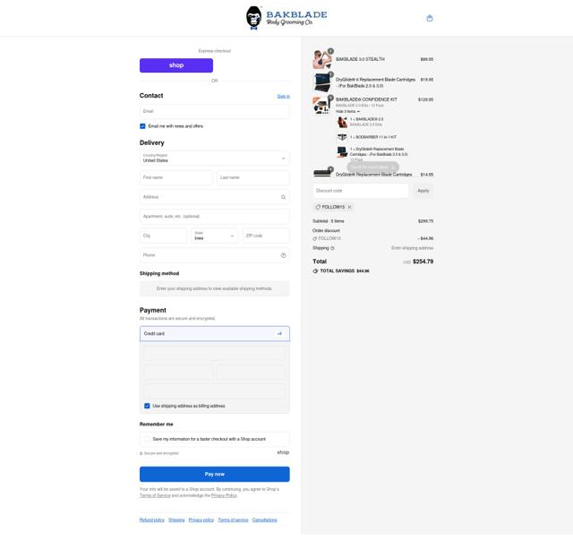Image resolution: width=573 pixels, height=558 pixels.
Task: Open the Terms of service footer link
Action: (x=233, y=520)
